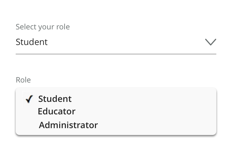
Task: Set role to Administrator
Action: [68, 125]
